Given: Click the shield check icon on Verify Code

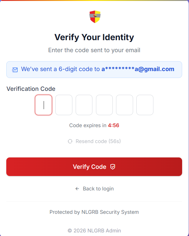Looking at the screenshot, I should pos(113,167).
